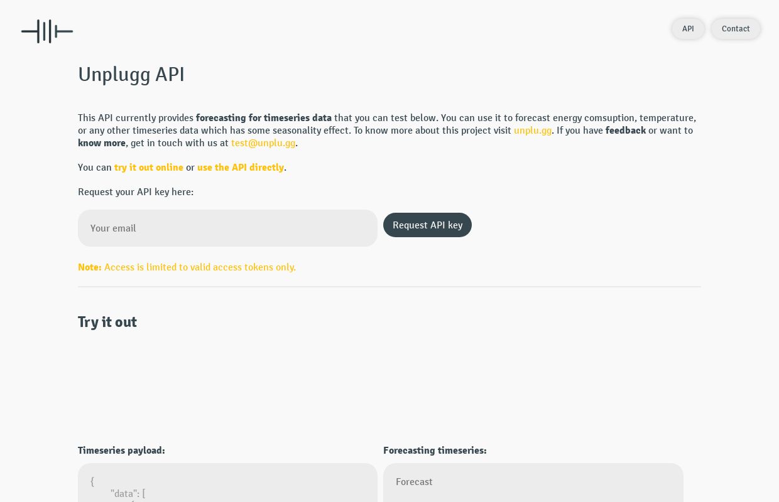Open the API nav button
This screenshot has height=502, width=779.
[x=688, y=29]
